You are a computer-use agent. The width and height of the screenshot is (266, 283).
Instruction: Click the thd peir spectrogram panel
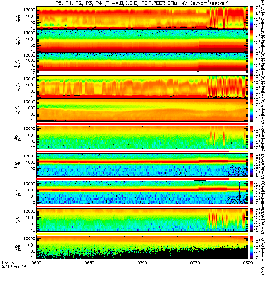pyautogui.click(x=142, y=220)
